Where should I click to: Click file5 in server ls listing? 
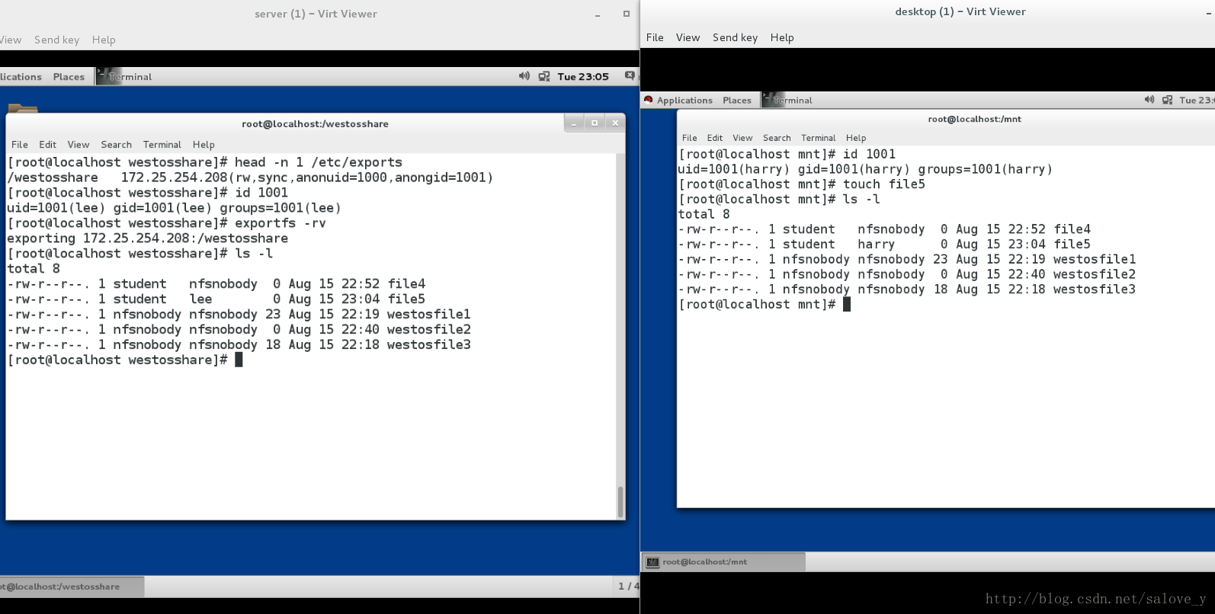click(x=406, y=299)
